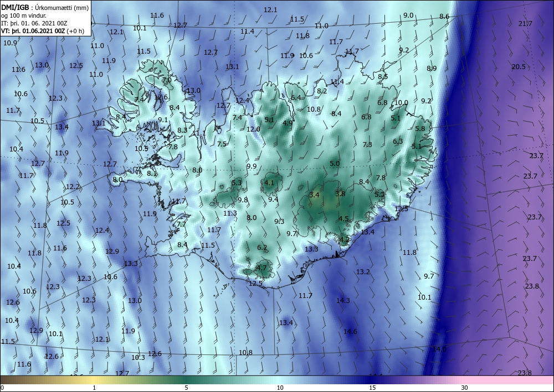Click the '5.0' value on the map
Screen dimensions: 554x392
pos(335,164)
